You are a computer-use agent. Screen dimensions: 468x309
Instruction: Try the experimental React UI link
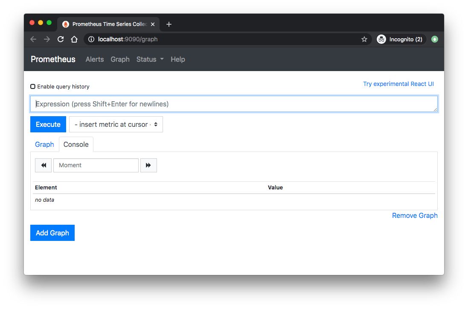point(398,84)
